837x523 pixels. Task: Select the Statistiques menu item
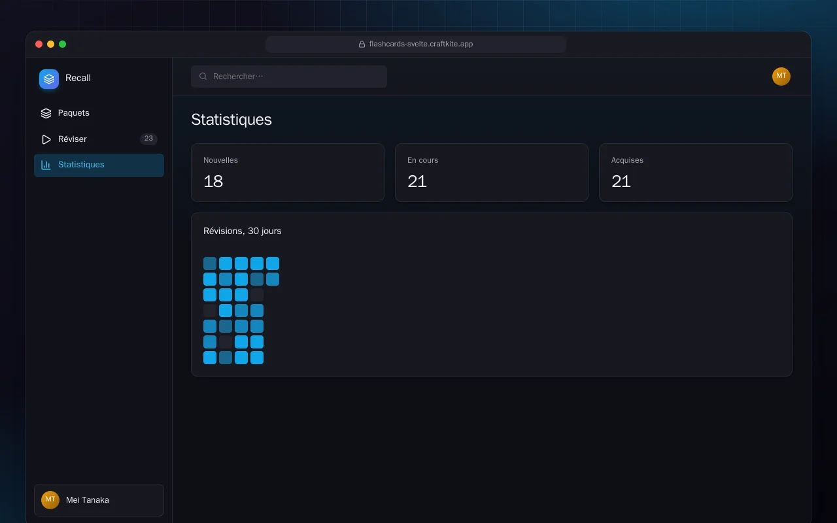coord(99,165)
